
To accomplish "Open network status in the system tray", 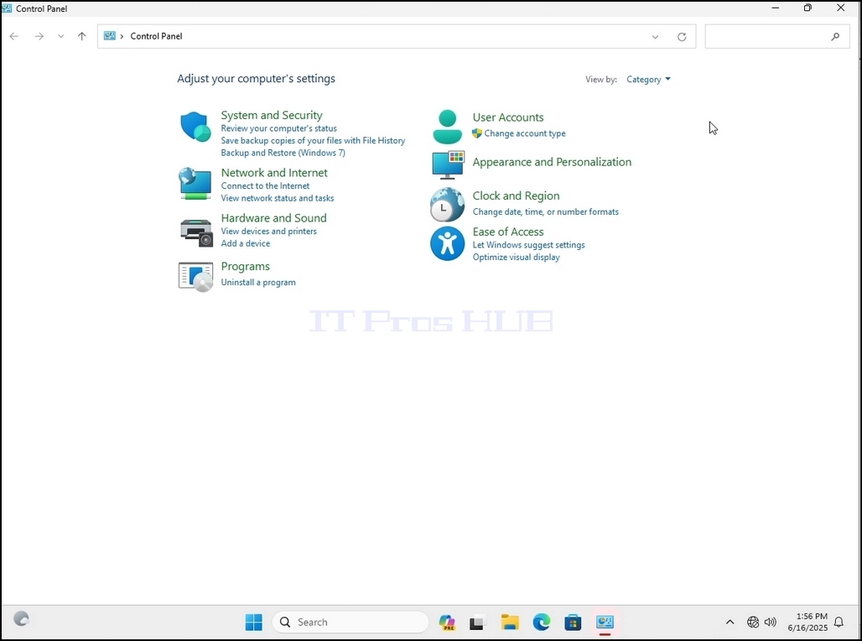I will [753, 623].
